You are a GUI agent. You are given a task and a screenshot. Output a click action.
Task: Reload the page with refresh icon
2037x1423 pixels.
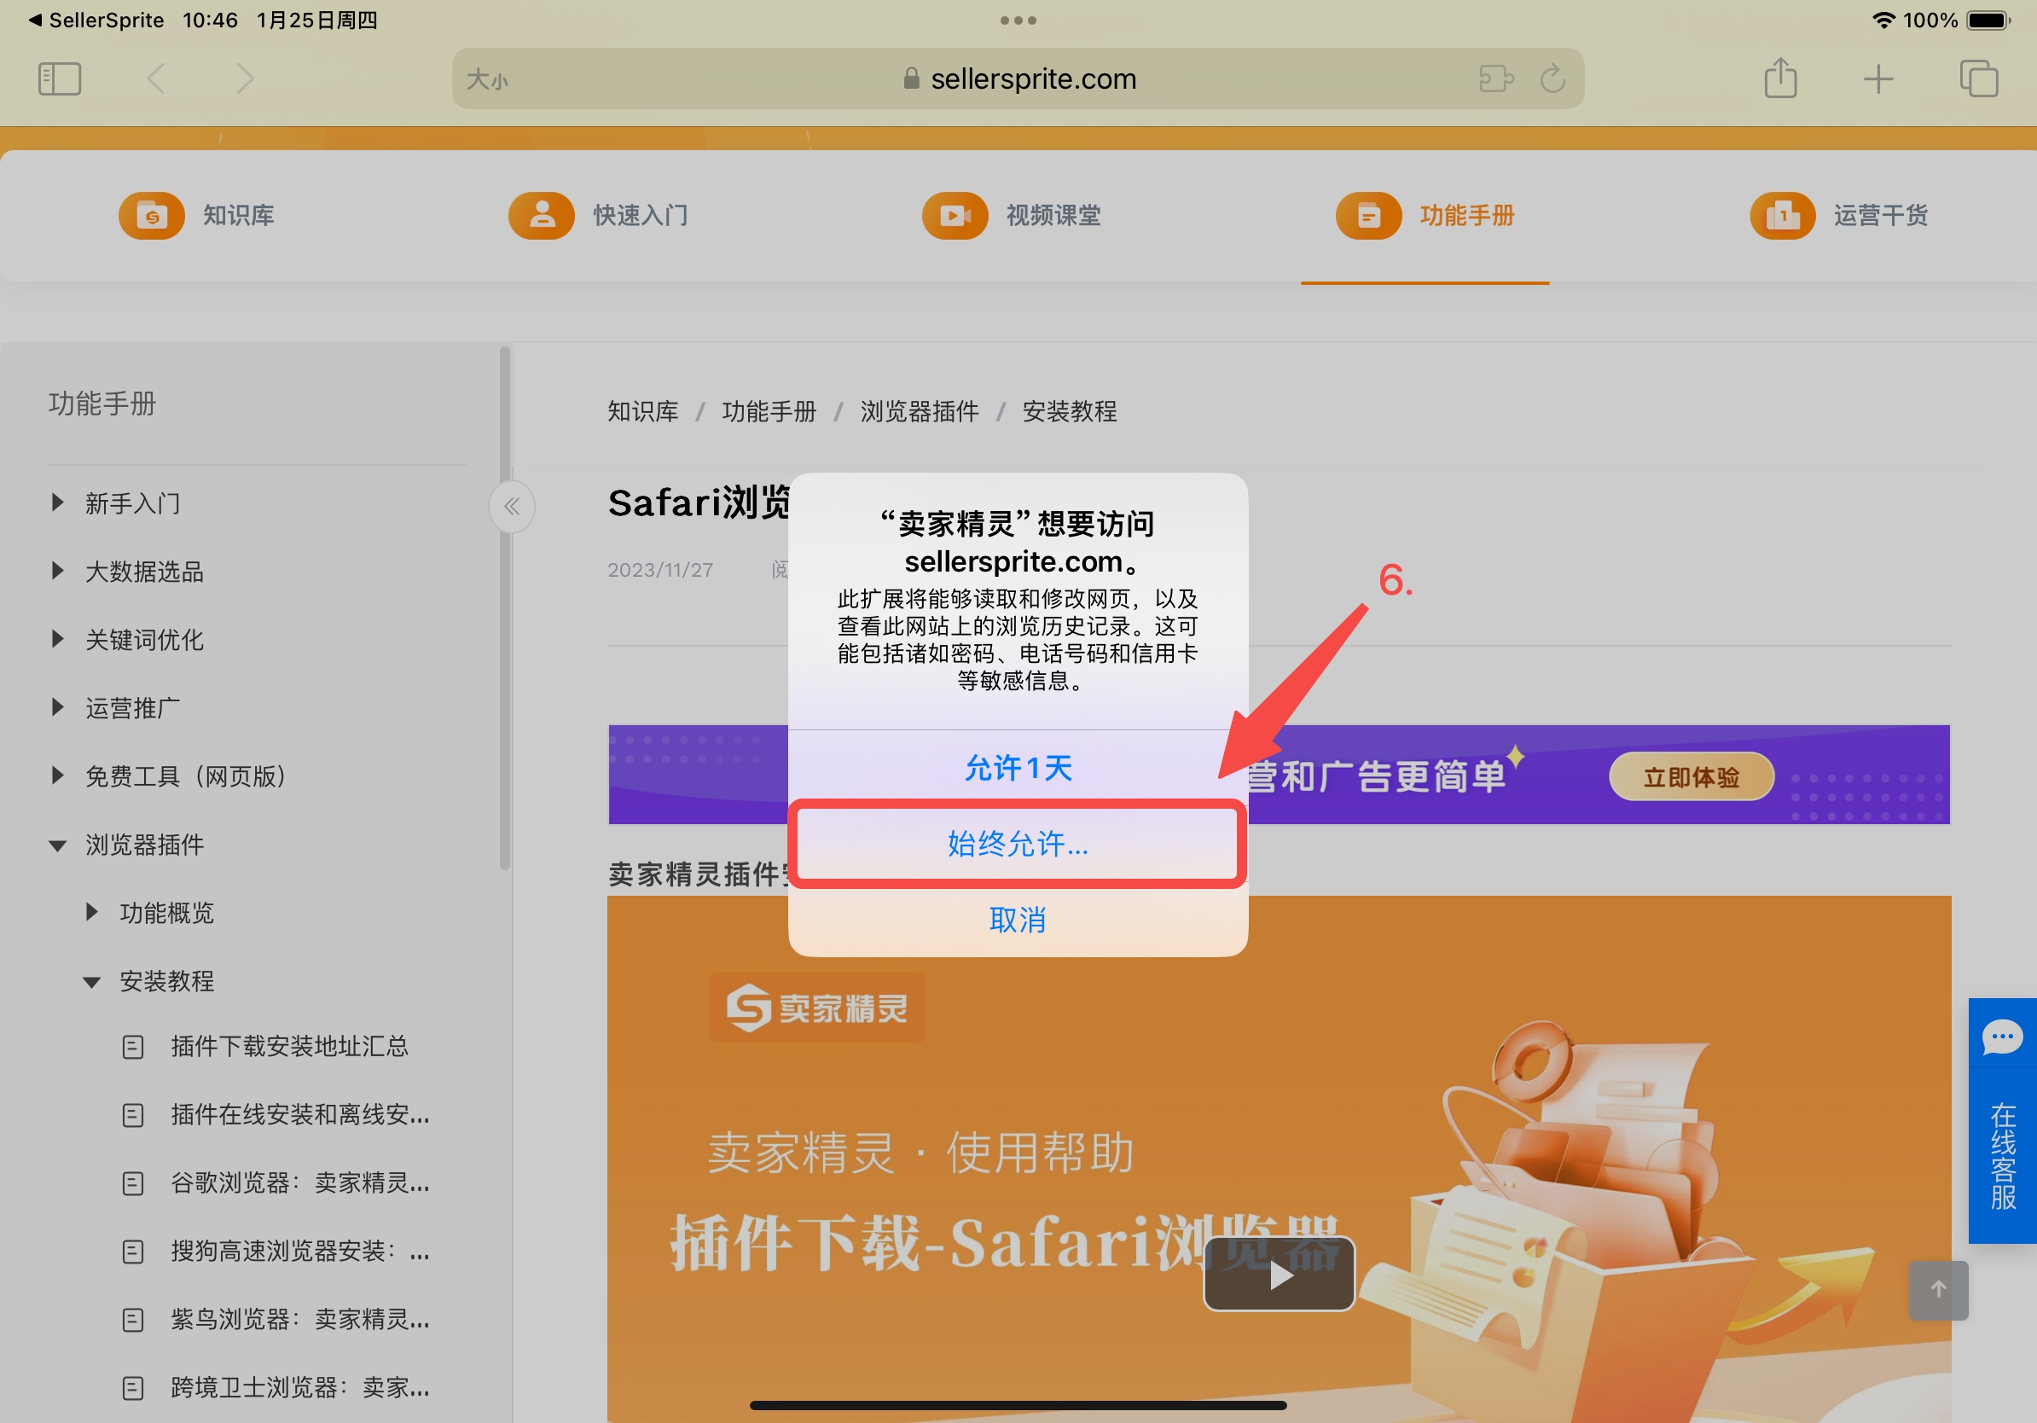point(1552,79)
